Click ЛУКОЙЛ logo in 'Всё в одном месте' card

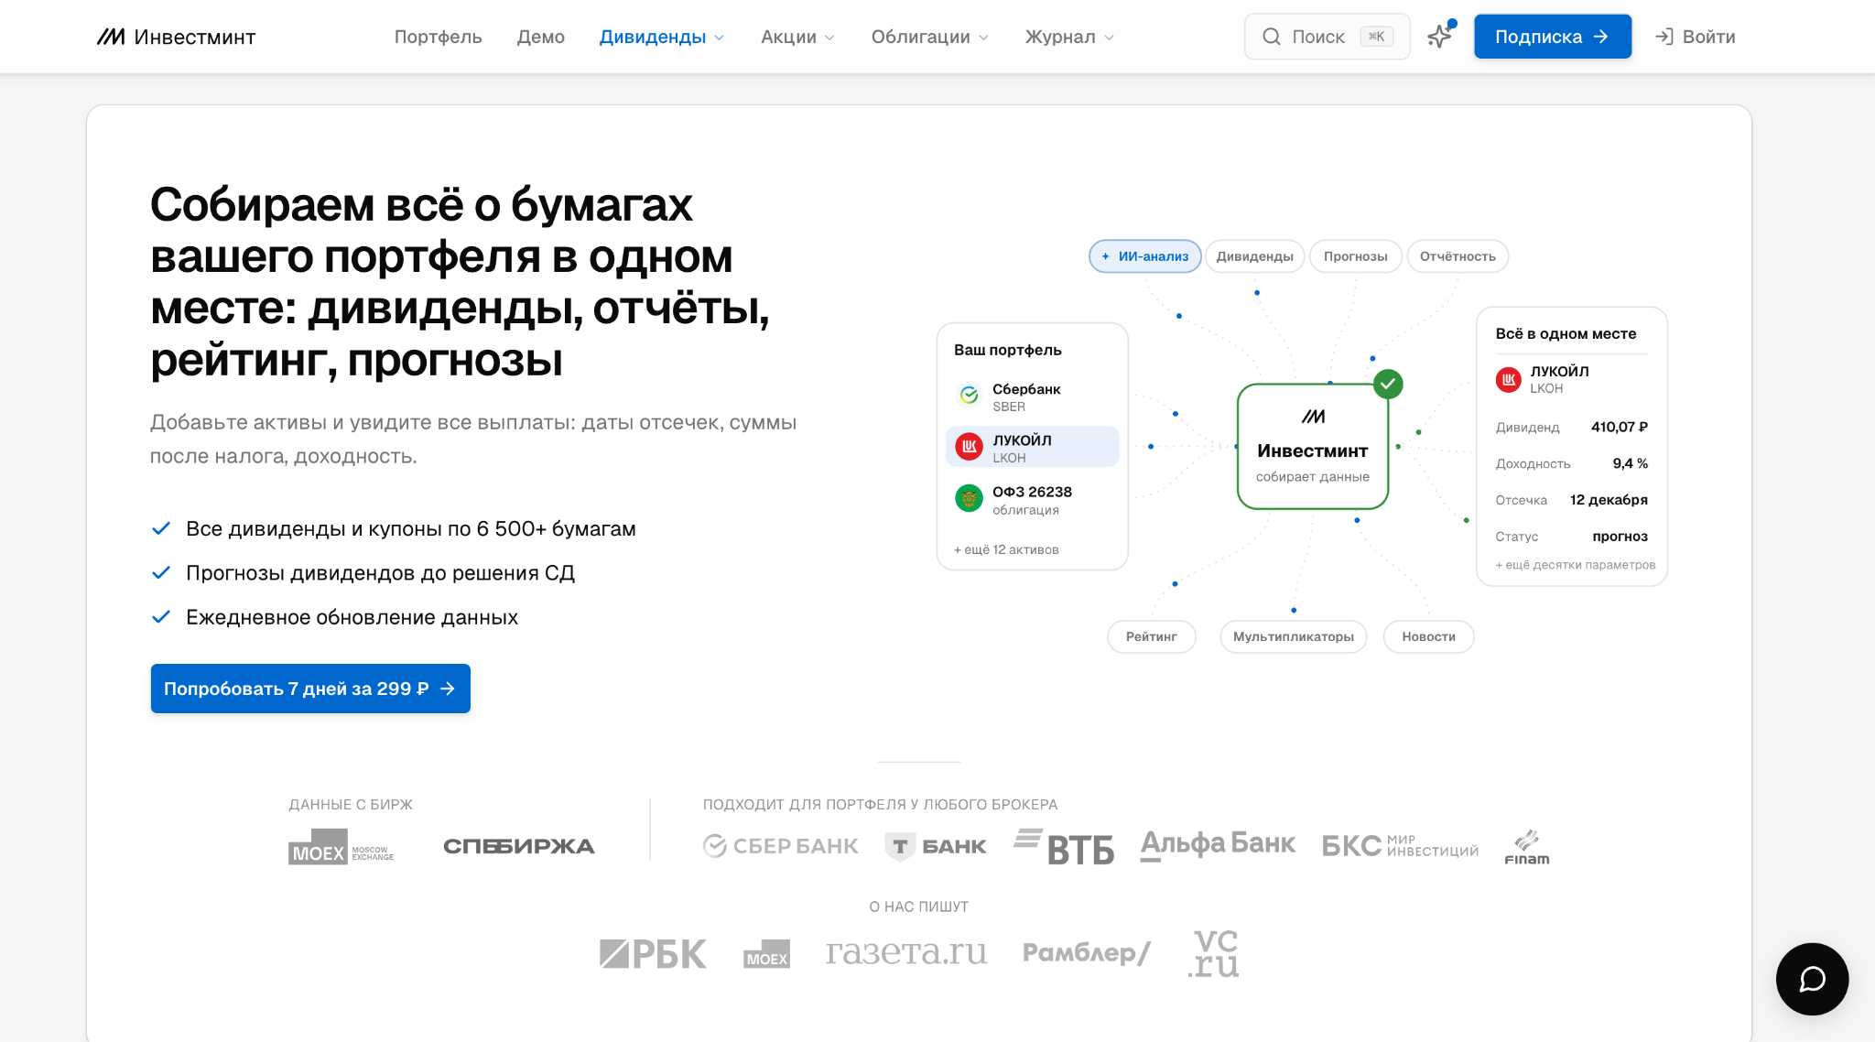(x=1509, y=379)
